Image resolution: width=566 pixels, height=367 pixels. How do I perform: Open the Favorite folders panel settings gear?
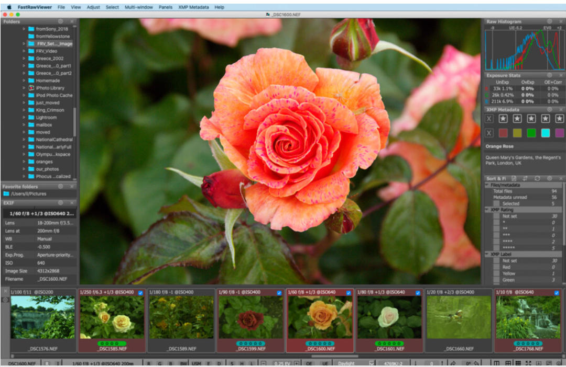pos(61,187)
